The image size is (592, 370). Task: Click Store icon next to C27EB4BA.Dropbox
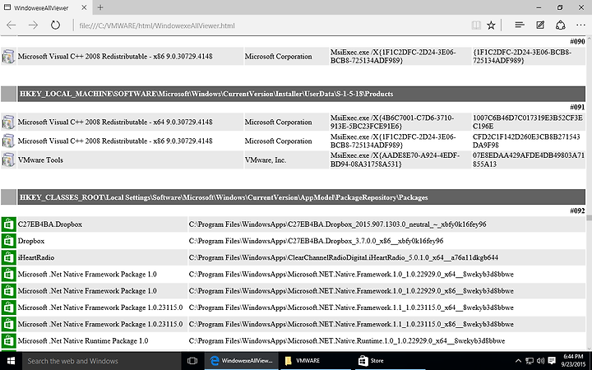coord(8,224)
